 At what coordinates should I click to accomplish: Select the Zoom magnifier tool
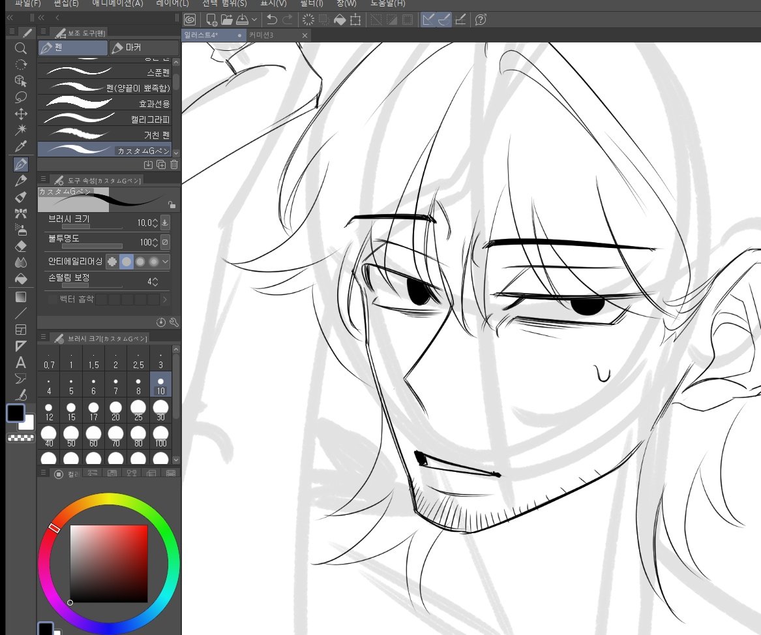click(x=20, y=48)
